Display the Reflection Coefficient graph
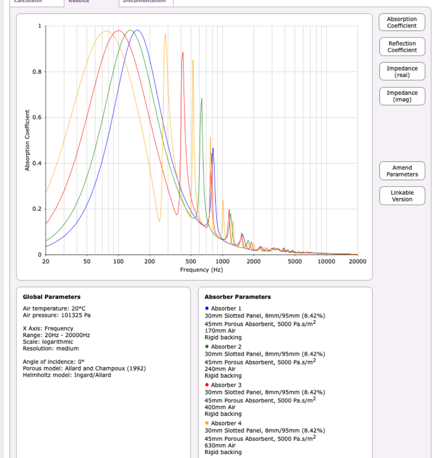The width and height of the screenshot is (437, 458). pos(402,47)
